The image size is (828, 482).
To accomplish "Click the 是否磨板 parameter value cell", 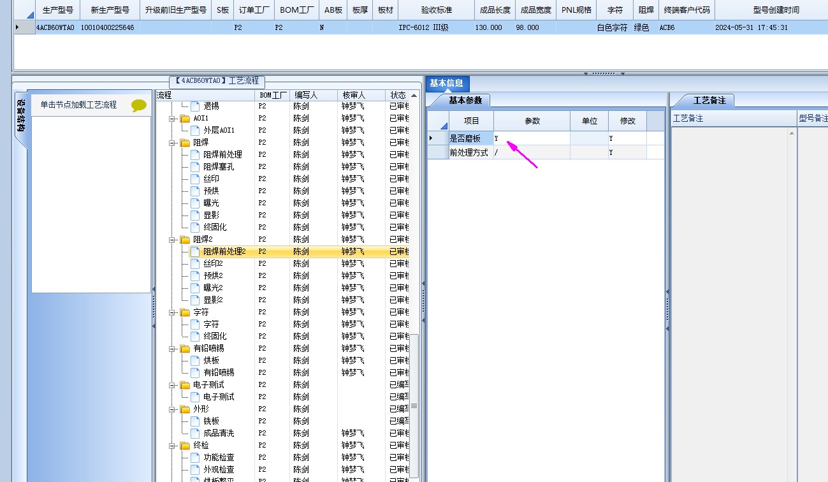I will pyautogui.click(x=532, y=138).
